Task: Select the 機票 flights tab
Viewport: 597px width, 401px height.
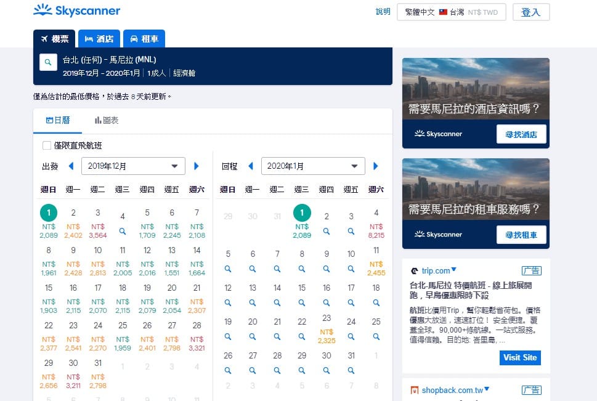Action: pyautogui.click(x=54, y=38)
